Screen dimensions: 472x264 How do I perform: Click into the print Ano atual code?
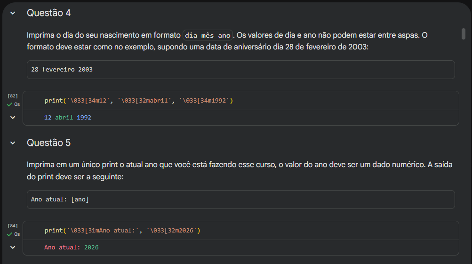point(122,231)
